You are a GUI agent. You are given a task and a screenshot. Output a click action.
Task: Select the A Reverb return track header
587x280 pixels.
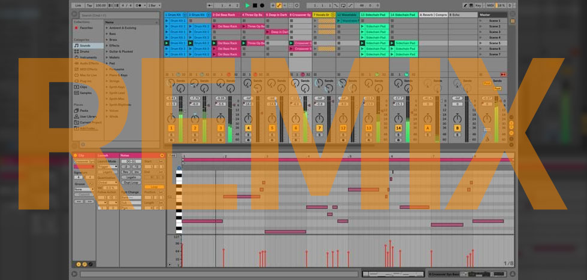[433, 15]
